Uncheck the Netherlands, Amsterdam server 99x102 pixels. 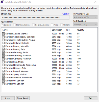(x=3, y=65)
